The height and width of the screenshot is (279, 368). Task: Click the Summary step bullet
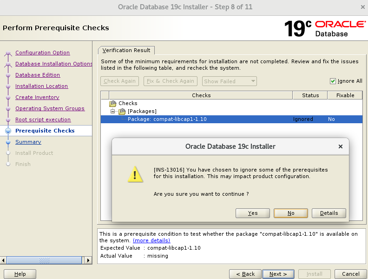[x=8, y=142]
